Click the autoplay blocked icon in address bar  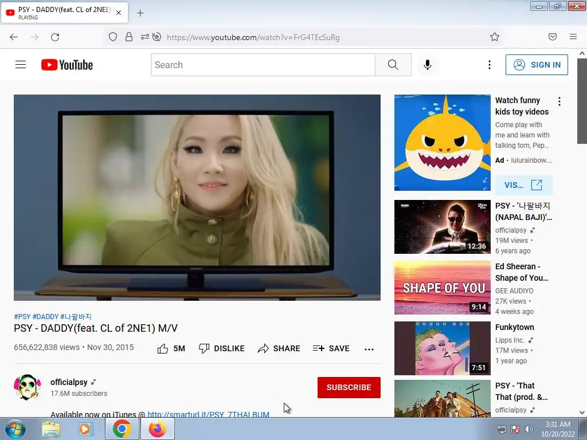click(x=157, y=37)
